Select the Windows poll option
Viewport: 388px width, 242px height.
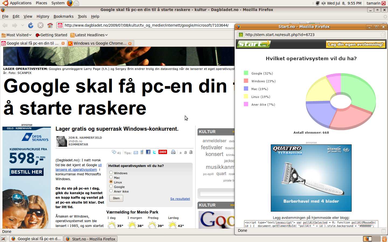pyautogui.click(x=111, y=172)
